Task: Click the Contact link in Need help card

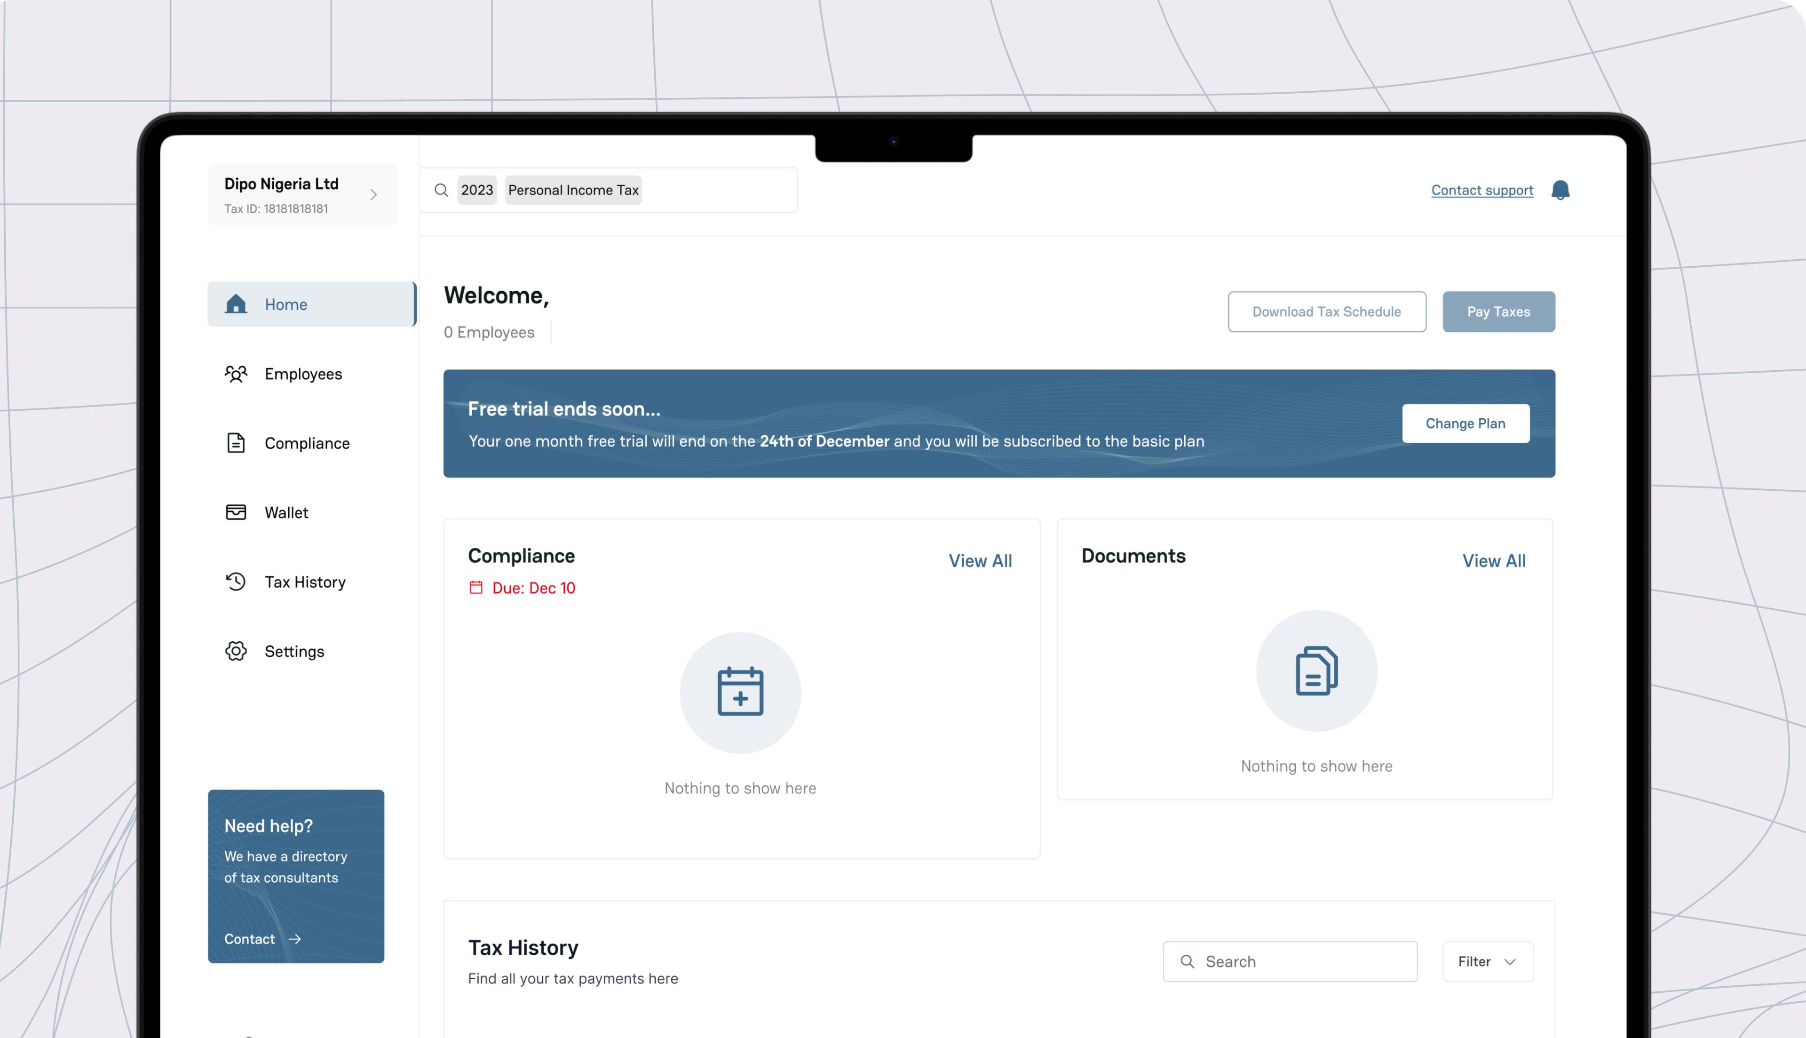Action: (x=249, y=939)
